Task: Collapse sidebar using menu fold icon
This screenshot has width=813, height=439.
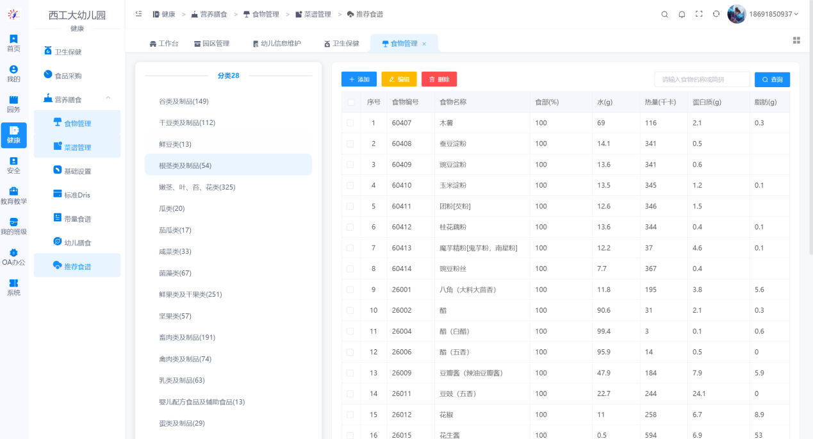Action: coord(138,14)
